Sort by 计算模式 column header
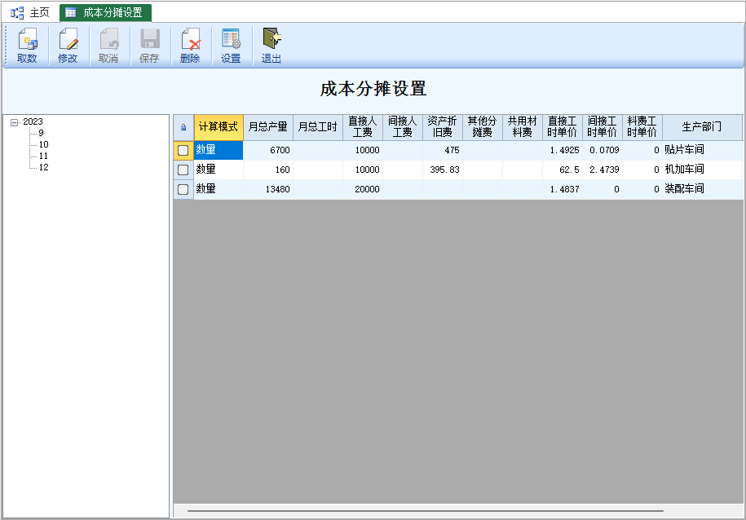 pyautogui.click(x=219, y=127)
